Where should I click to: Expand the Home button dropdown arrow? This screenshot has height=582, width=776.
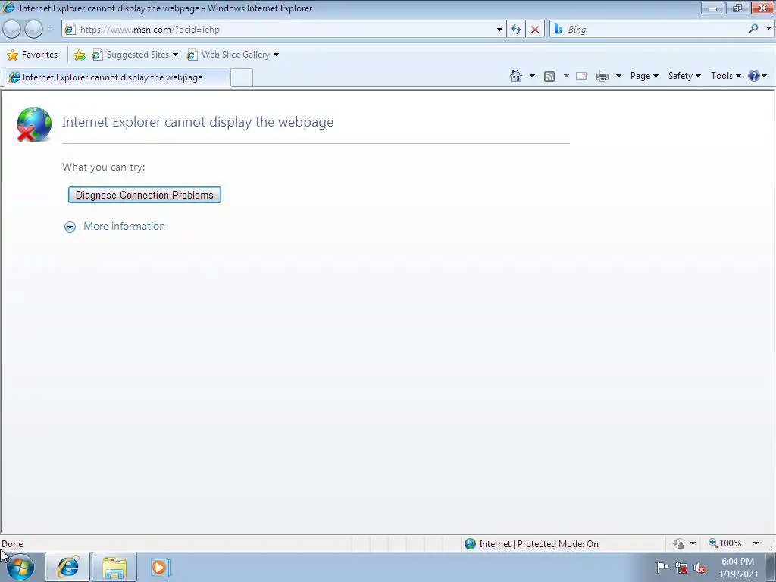point(533,76)
